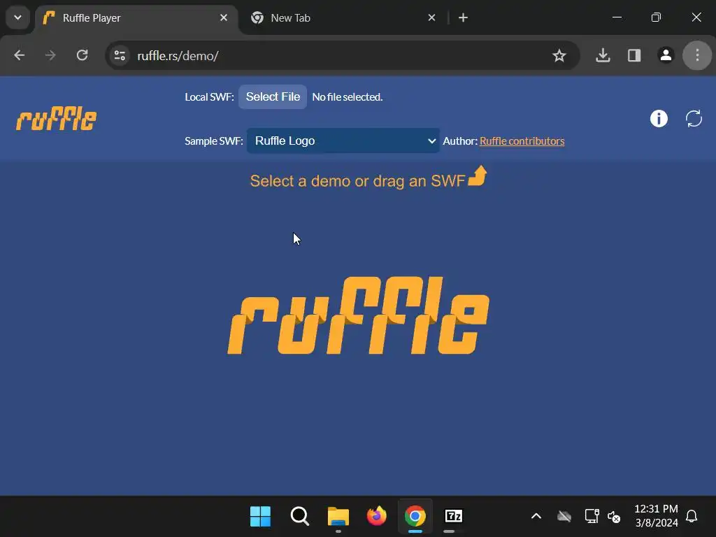Click the muted volume tray icon
This screenshot has height=537, width=716.
coord(614,517)
